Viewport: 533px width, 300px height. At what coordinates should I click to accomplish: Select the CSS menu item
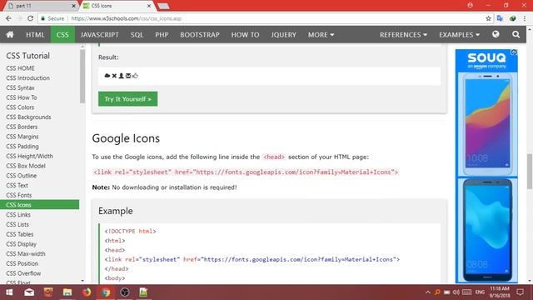pyautogui.click(x=62, y=35)
